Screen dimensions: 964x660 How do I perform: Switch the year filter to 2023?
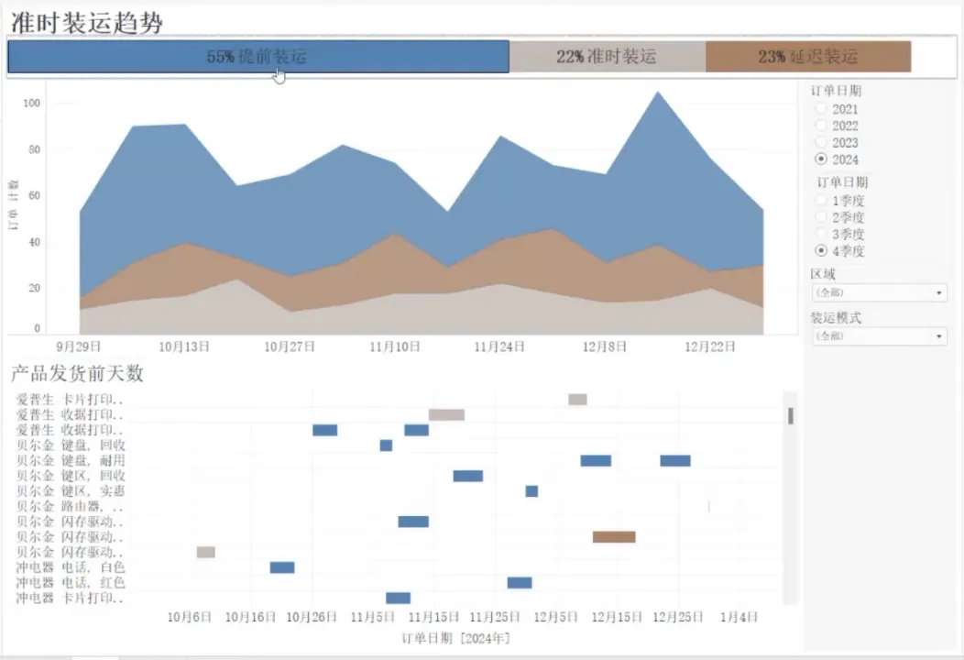[821, 142]
